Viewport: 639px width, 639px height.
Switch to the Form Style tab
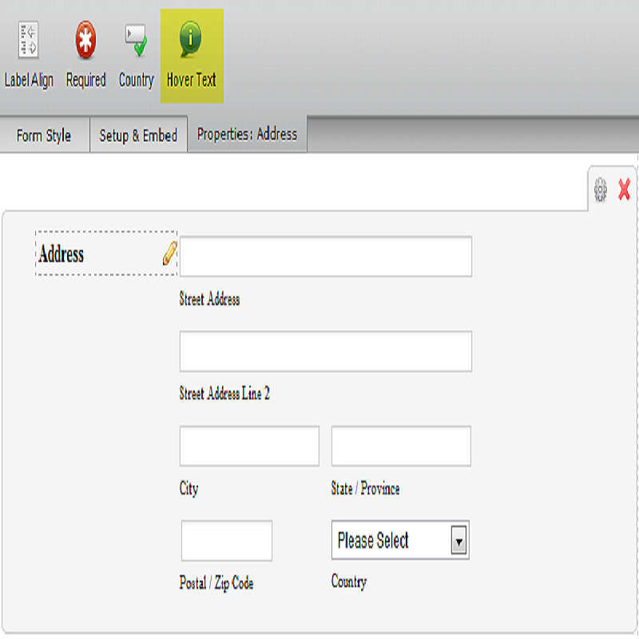[x=44, y=136]
